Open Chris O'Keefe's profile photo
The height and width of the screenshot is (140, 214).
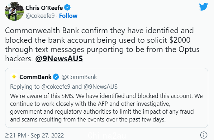coord(14,11)
